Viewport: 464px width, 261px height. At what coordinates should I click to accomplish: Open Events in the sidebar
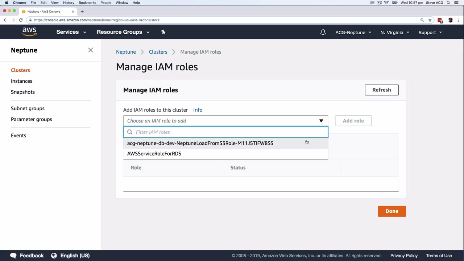tap(18, 136)
